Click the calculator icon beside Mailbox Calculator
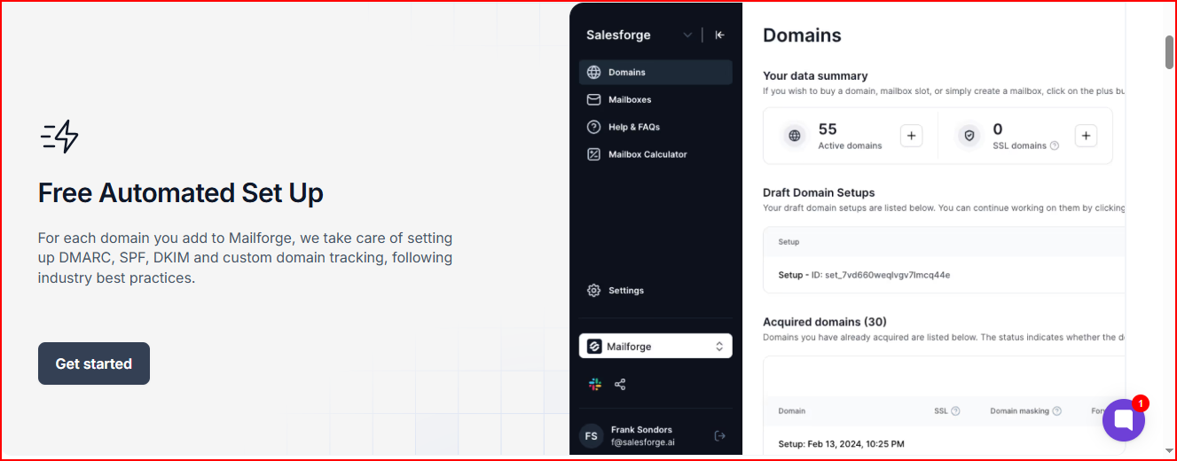Image resolution: width=1177 pixels, height=461 pixels. (x=594, y=154)
